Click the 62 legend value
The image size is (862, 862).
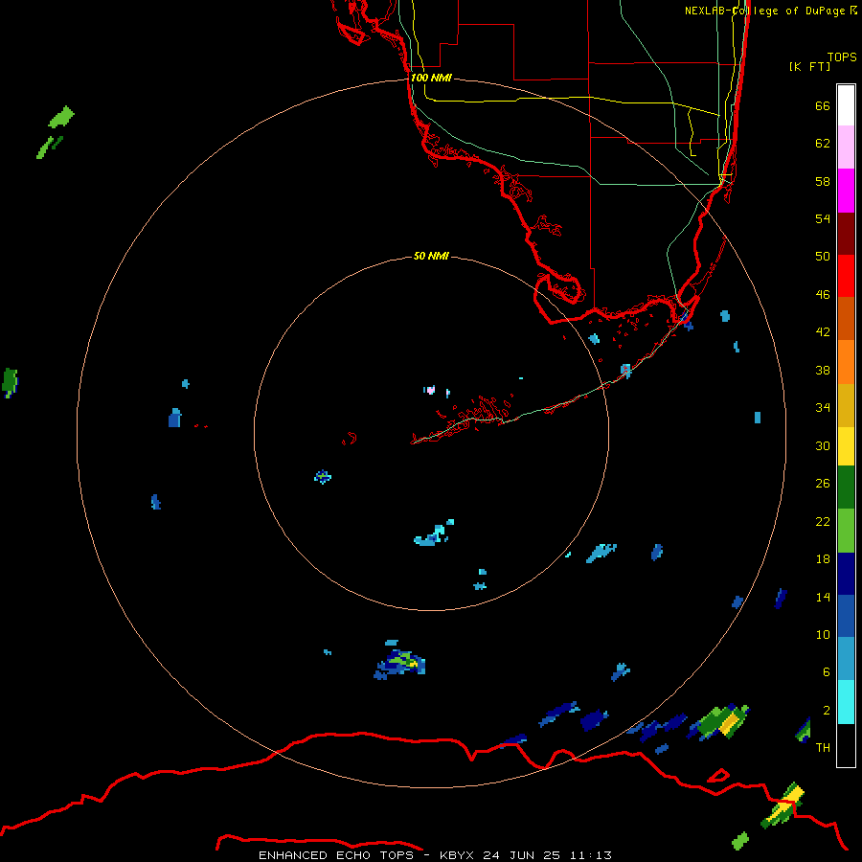[823, 144]
